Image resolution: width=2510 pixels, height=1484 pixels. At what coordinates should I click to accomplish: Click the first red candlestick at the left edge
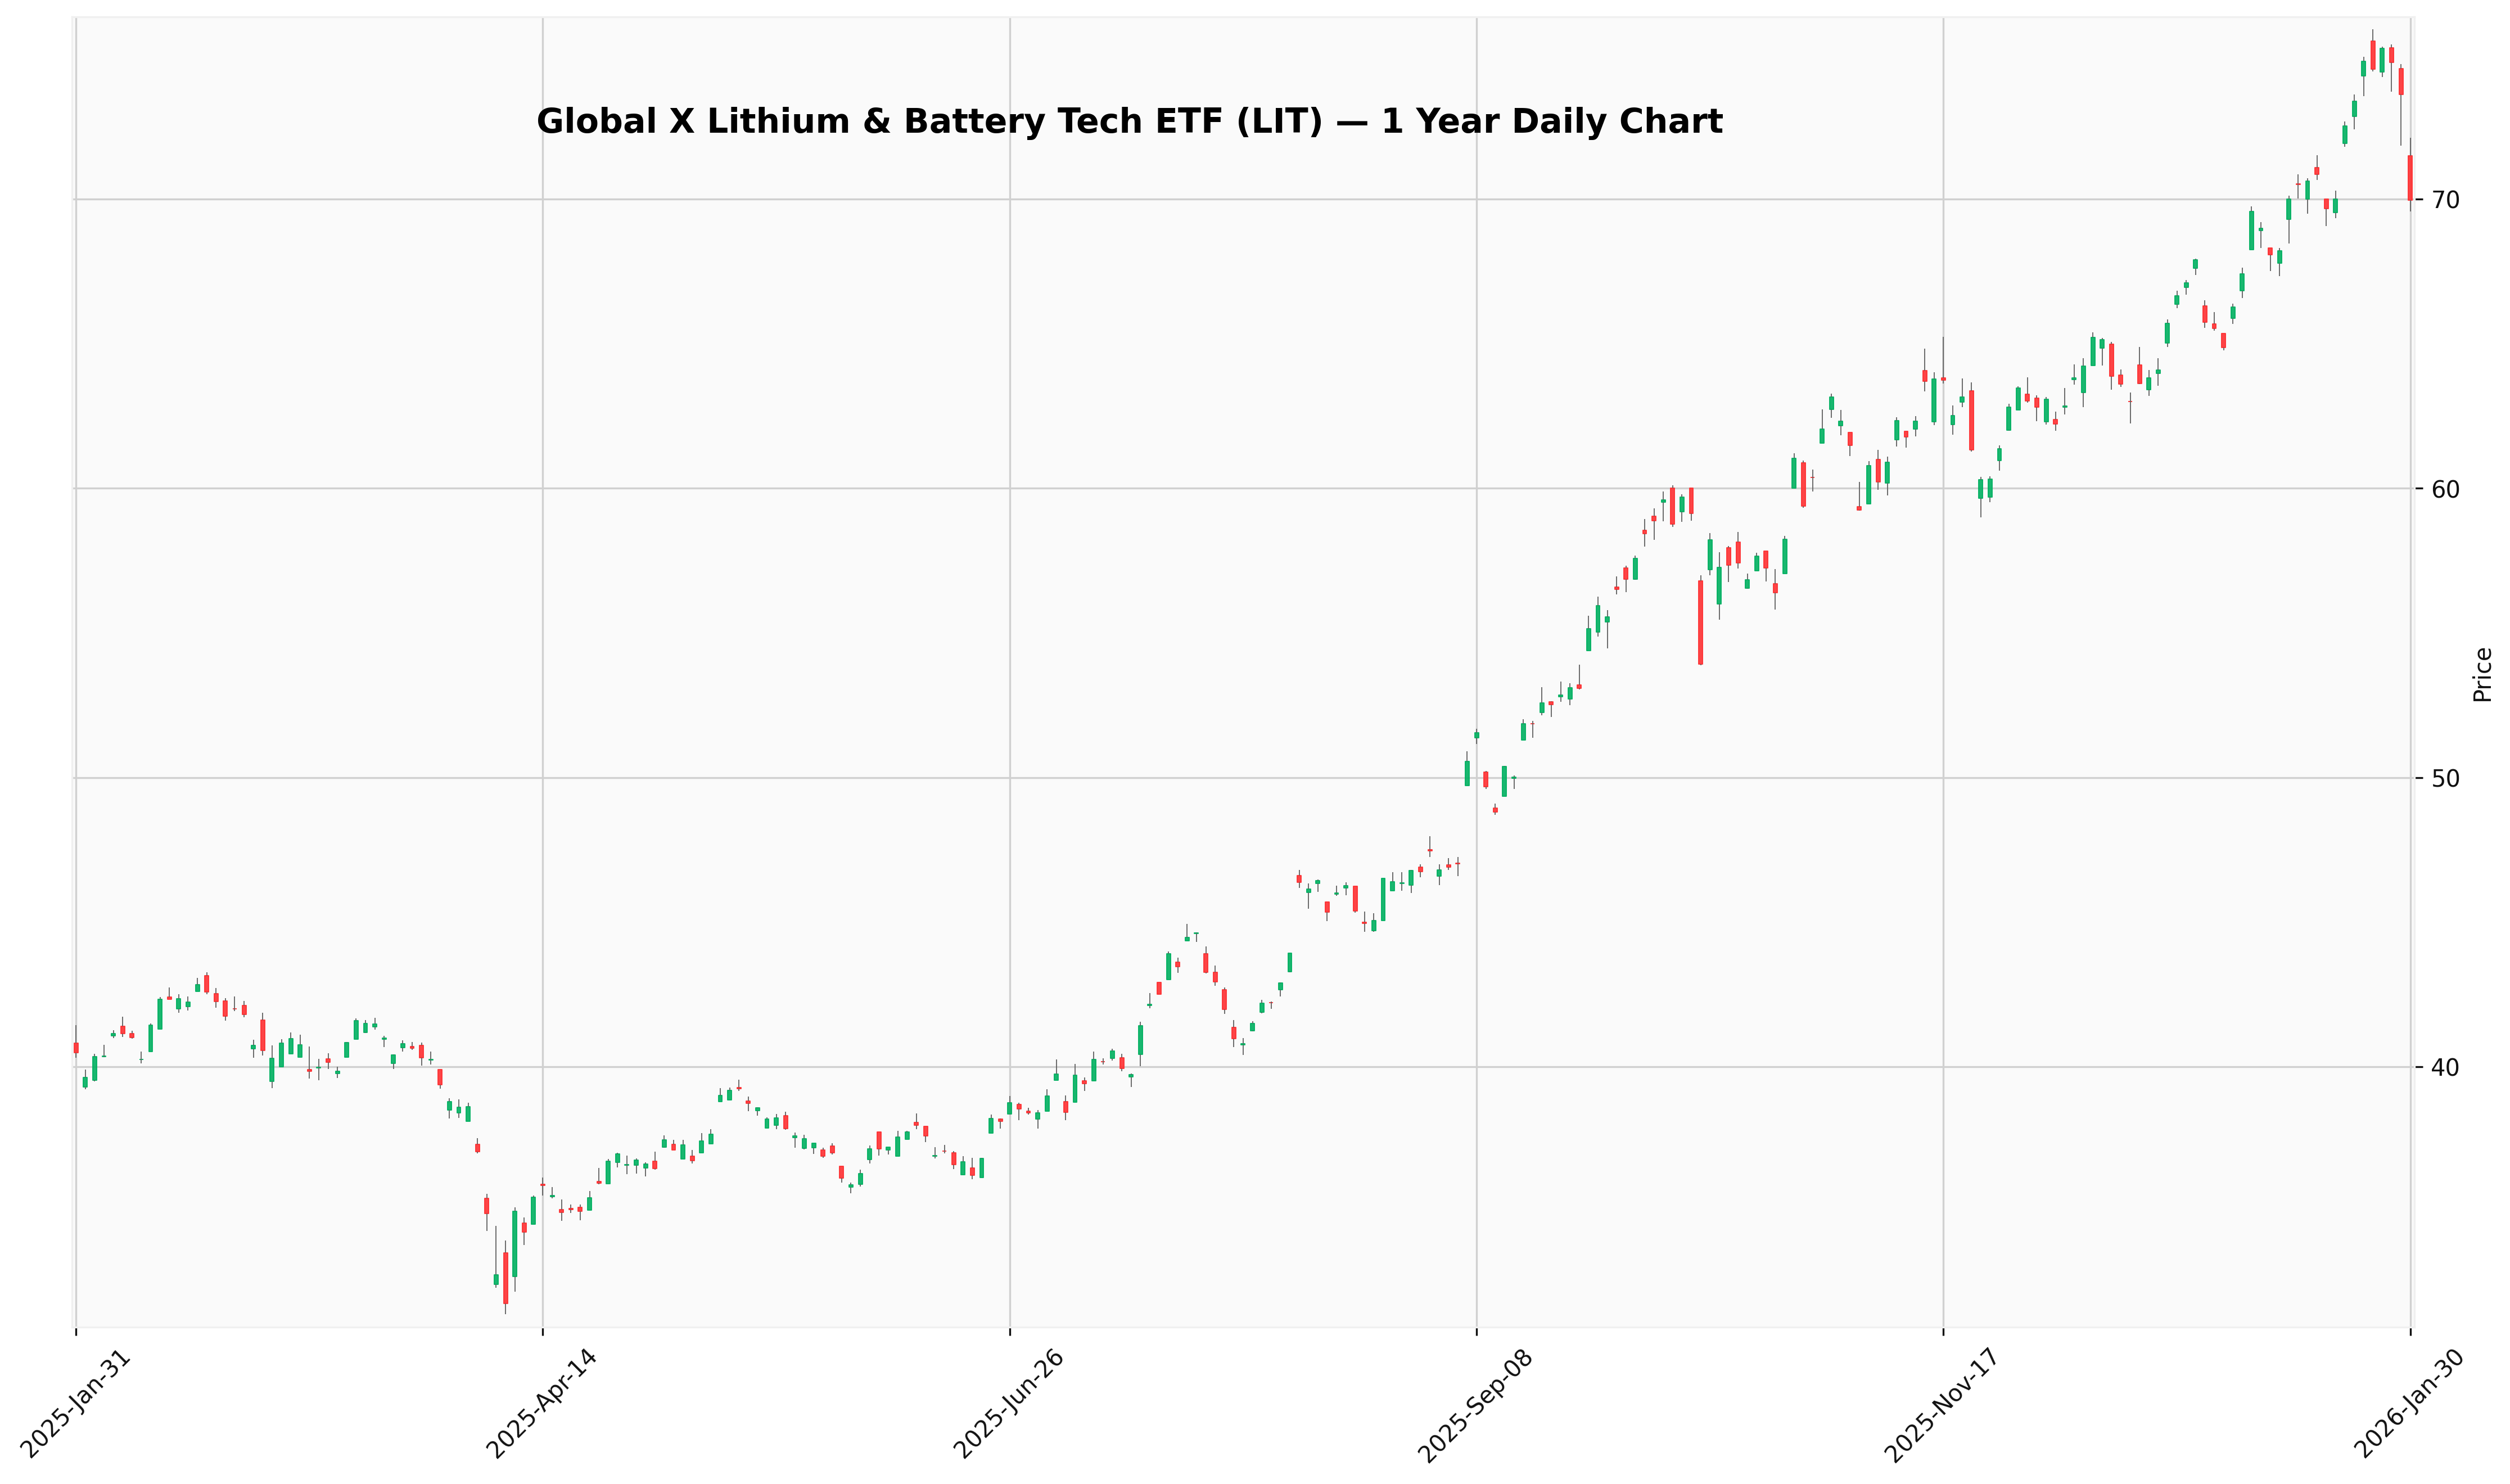(76, 1048)
